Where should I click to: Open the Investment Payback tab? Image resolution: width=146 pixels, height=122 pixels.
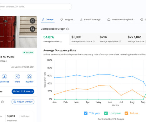(120, 19)
